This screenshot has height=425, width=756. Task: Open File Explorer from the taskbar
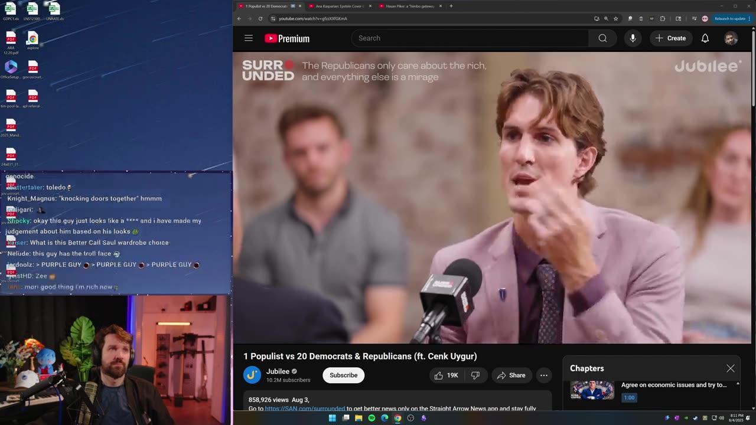pyautogui.click(x=359, y=418)
